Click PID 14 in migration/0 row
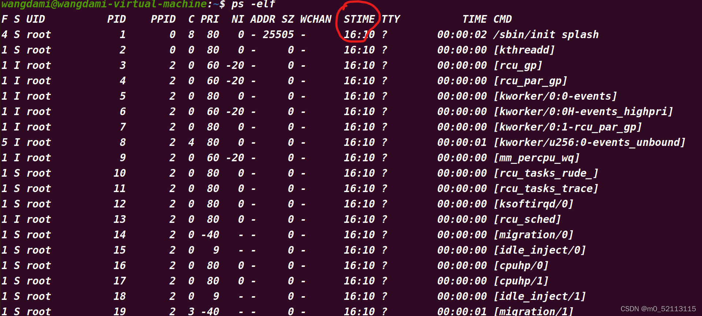Image resolution: width=702 pixels, height=316 pixels. 120,235
